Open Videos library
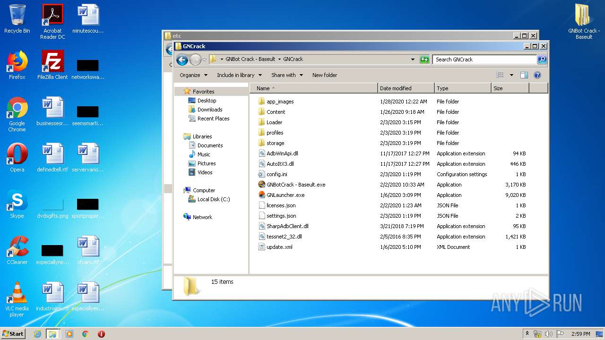This screenshot has width=605, height=340. [x=200, y=172]
